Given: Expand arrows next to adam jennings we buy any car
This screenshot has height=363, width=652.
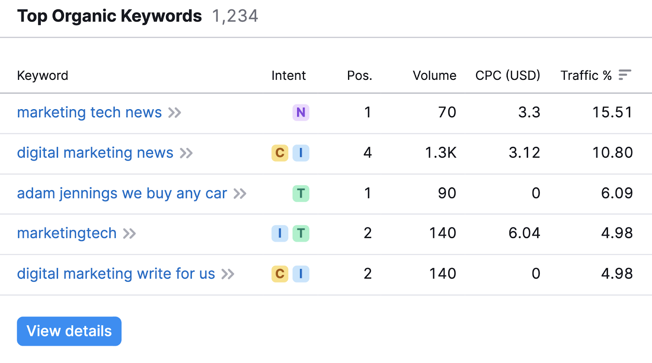Looking at the screenshot, I should point(240,194).
